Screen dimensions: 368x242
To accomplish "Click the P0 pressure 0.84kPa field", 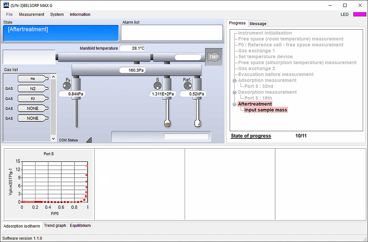I will pos(72,94).
